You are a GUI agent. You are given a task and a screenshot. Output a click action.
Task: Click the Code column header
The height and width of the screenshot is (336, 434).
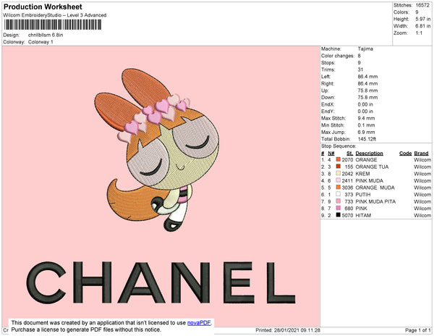click(x=405, y=154)
